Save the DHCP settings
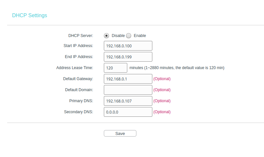This screenshot has width=264, height=157. click(x=120, y=133)
